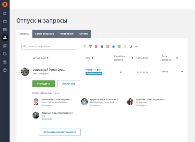Filter by work-from-home house icon
The width and height of the screenshot is (195, 142).
tap(102, 47)
